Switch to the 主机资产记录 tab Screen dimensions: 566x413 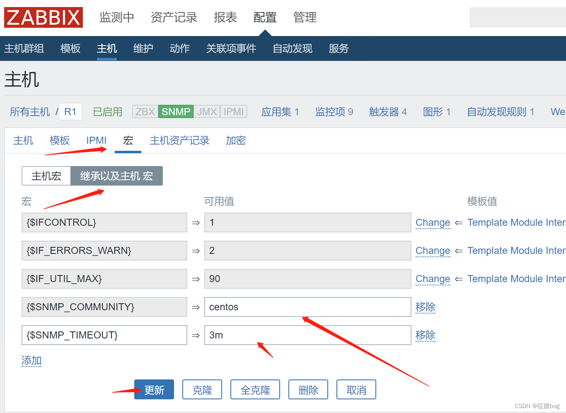coord(179,140)
